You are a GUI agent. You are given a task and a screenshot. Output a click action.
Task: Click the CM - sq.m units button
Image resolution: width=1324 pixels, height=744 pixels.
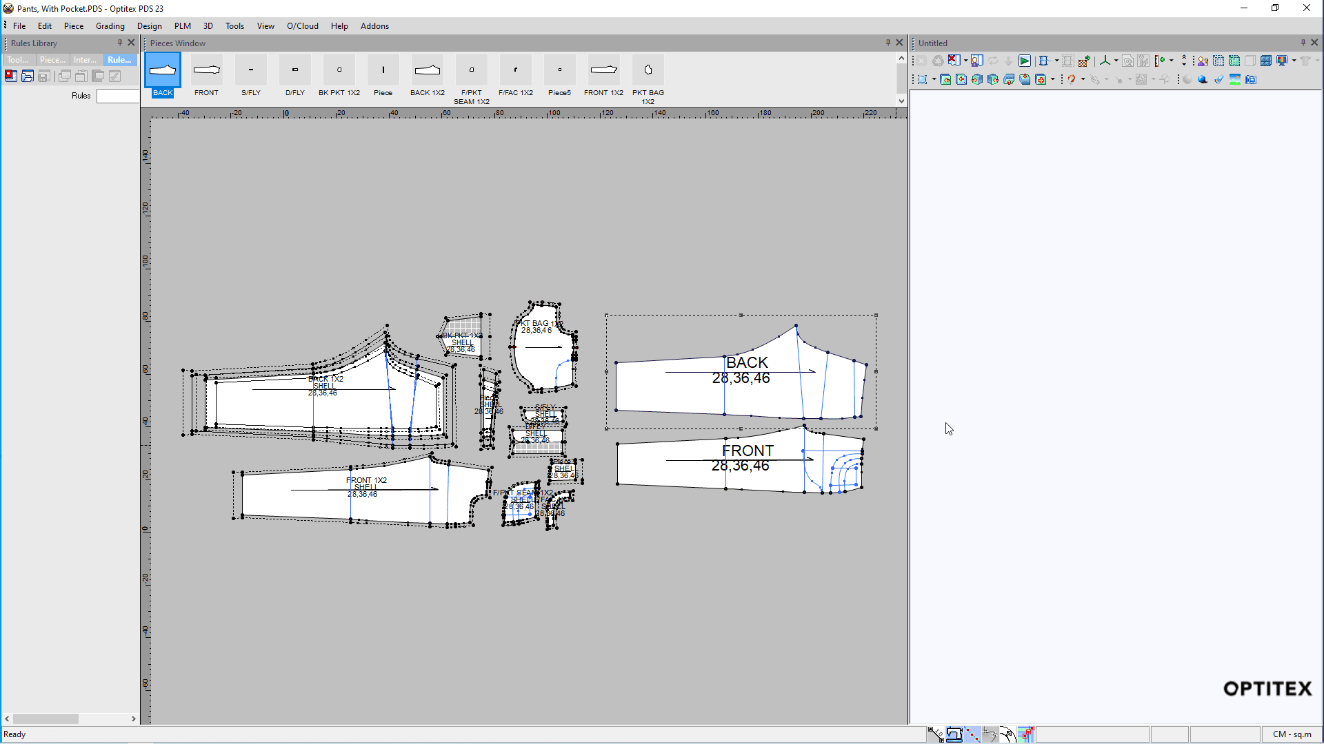pyautogui.click(x=1292, y=734)
